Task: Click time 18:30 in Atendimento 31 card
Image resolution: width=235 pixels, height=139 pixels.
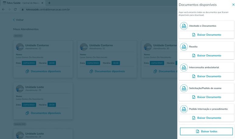Action: point(116,63)
